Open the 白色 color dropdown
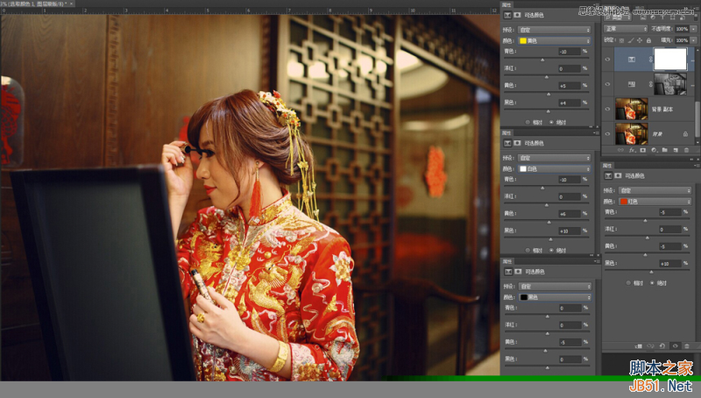 tap(555, 168)
